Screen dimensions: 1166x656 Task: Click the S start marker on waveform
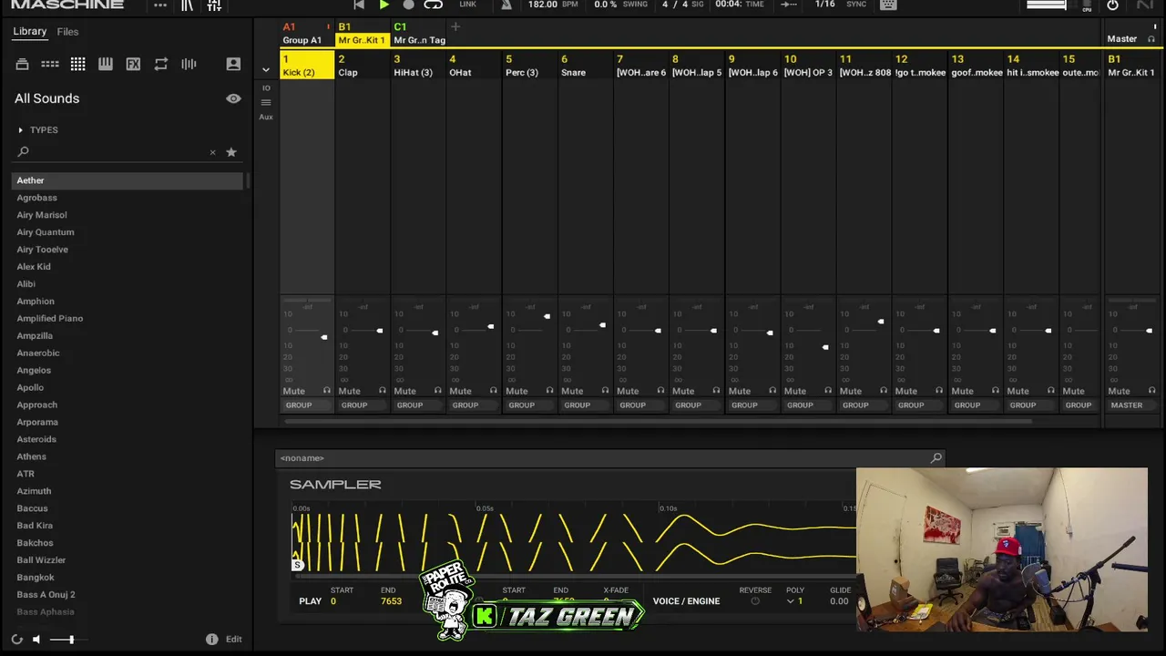tap(297, 566)
